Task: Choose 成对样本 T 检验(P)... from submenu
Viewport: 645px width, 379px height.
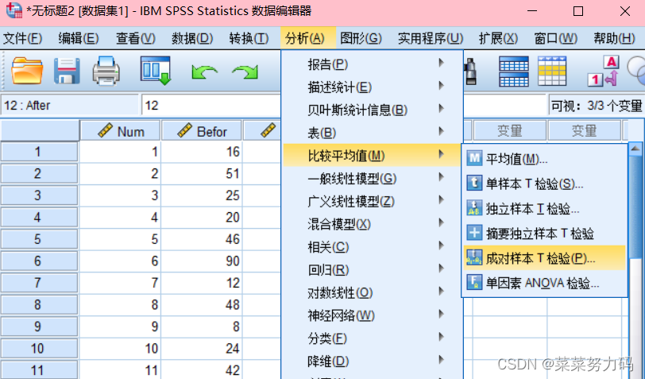Action: (544, 258)
